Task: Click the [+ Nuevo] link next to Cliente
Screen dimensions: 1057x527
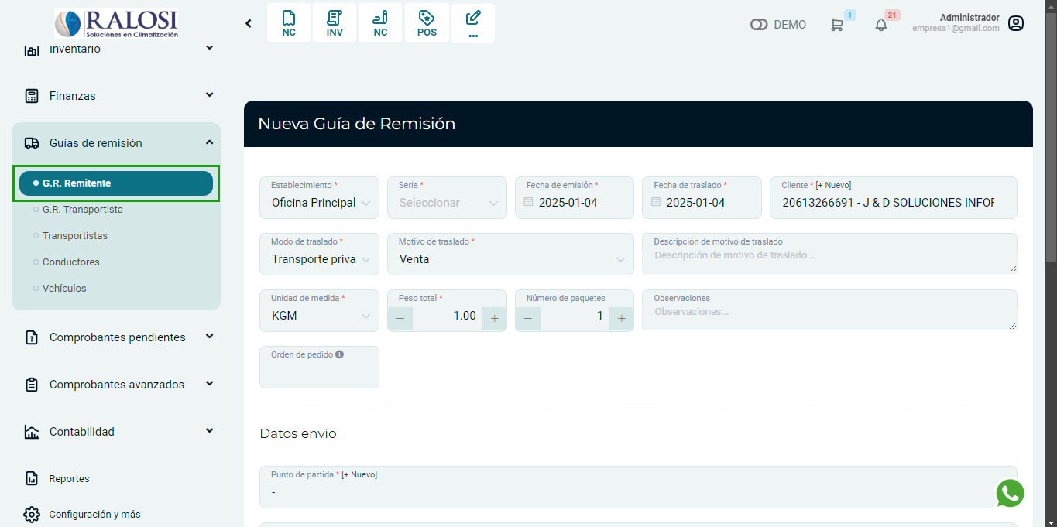Action: (833, 186)
